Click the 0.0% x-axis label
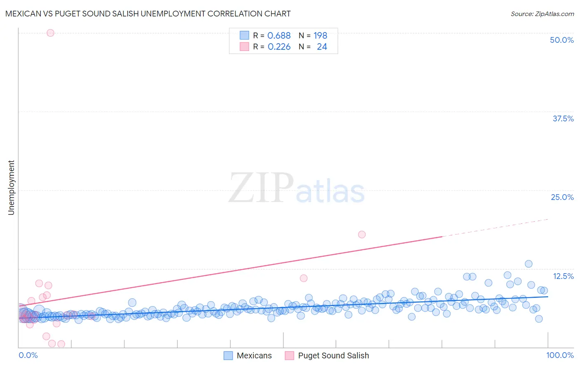 (x=28, y=355)
